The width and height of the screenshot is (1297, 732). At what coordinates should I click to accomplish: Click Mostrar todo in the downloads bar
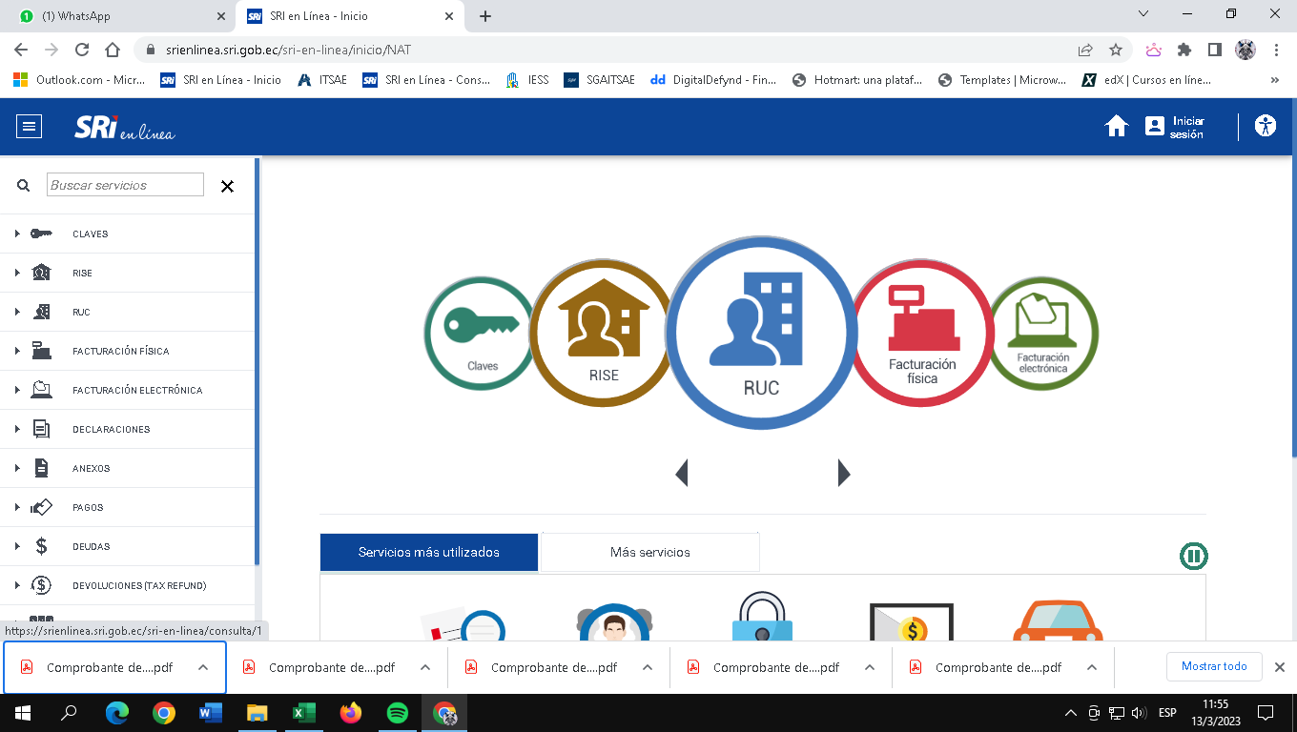point(1214,666)
